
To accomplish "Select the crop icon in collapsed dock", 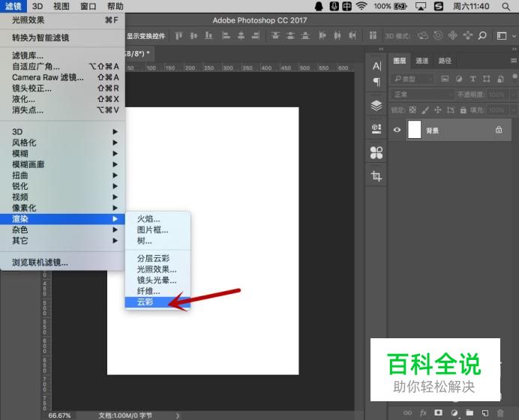I will pos(376,175).
